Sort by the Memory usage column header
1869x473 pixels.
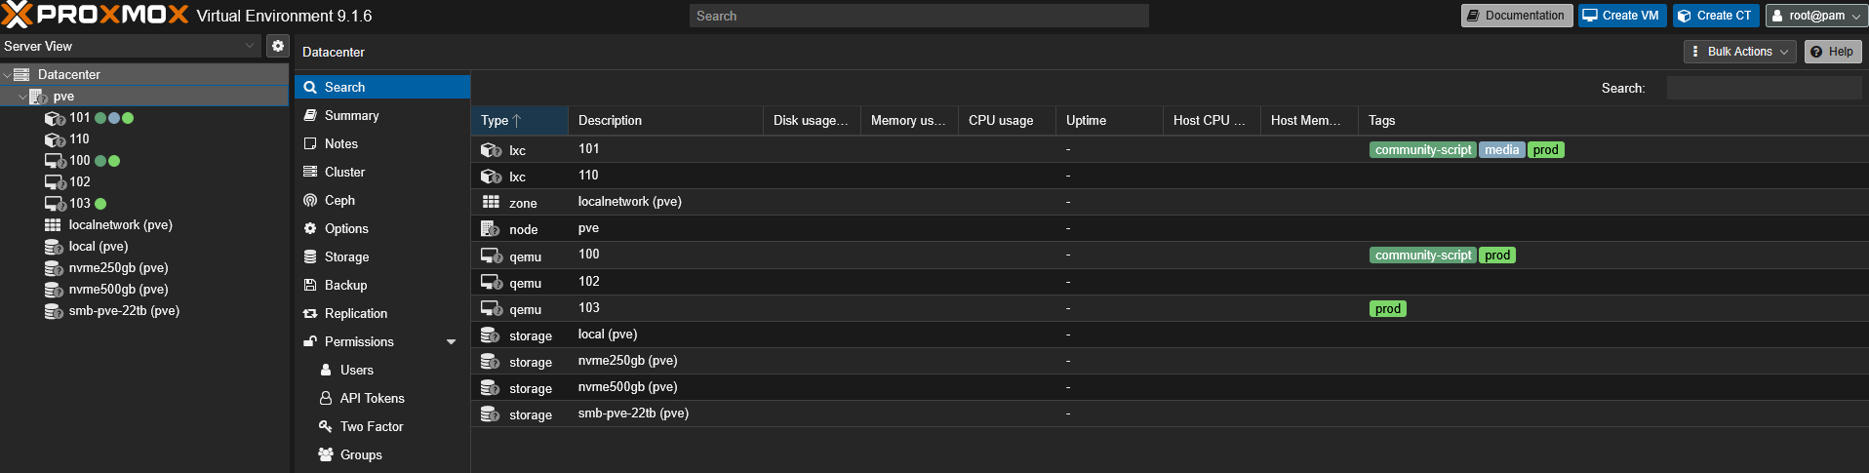(x=909, y=120)
